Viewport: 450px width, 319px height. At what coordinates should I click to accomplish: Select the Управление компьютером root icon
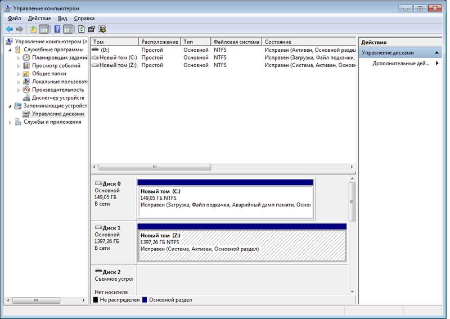9,42
